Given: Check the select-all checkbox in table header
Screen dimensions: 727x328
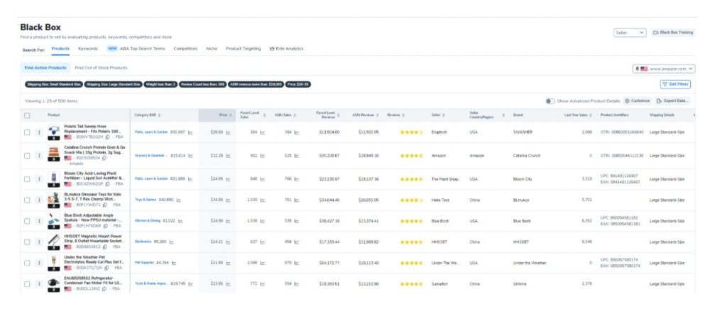Looking at the screenshot, I should [x=27, y=115].
